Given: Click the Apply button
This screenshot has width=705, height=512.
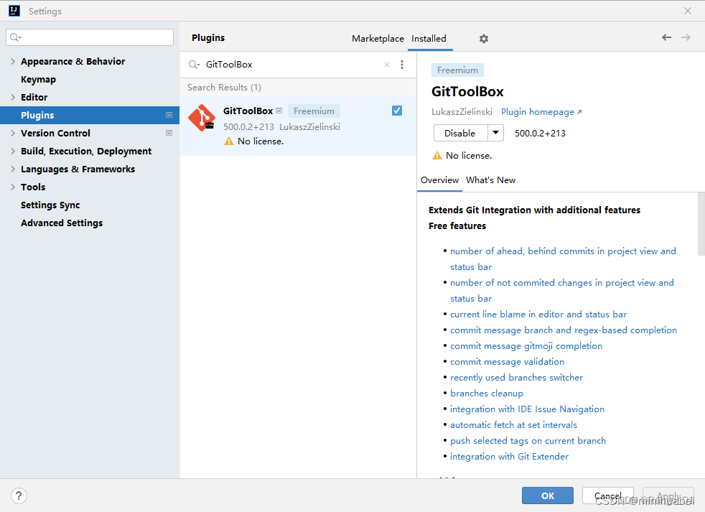Looking at the screenshot, I should coord(668,495).
